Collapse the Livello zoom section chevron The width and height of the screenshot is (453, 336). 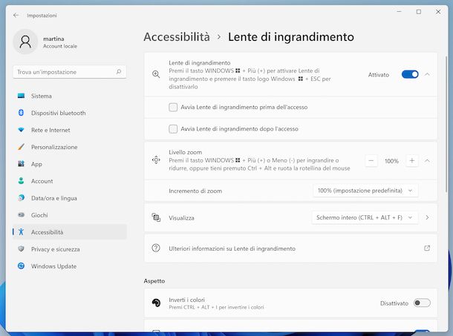[x=427, y=160]
